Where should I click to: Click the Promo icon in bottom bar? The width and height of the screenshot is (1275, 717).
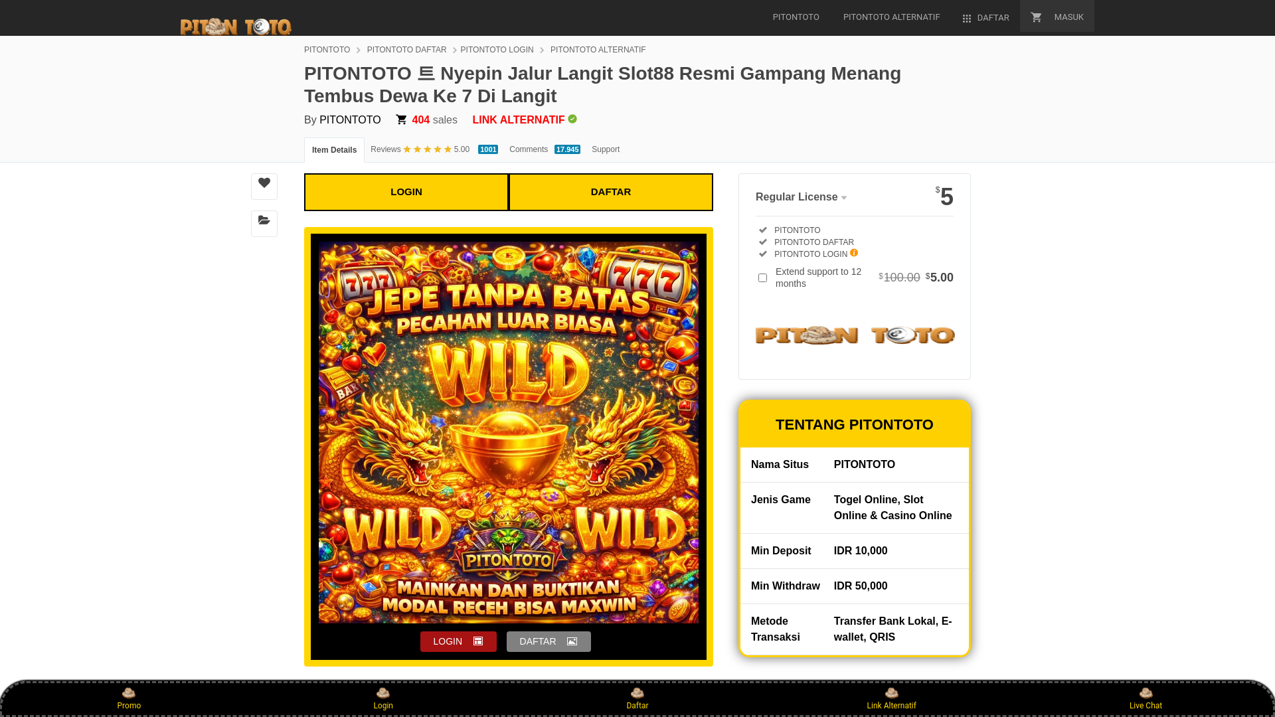click(129, 693)
